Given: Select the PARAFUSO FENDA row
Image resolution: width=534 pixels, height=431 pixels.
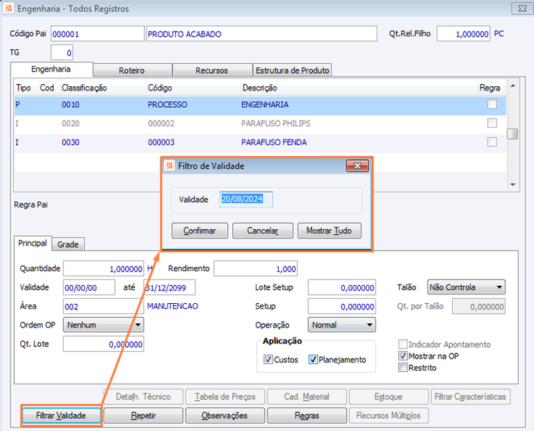Looking at the screenshot, I should 260,142.
